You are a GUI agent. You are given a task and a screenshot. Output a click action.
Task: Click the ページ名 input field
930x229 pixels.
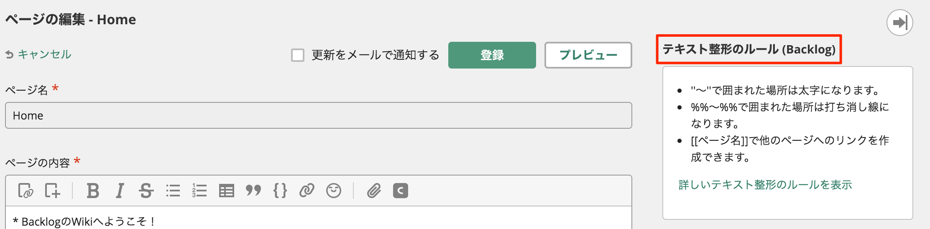[318, 115]
